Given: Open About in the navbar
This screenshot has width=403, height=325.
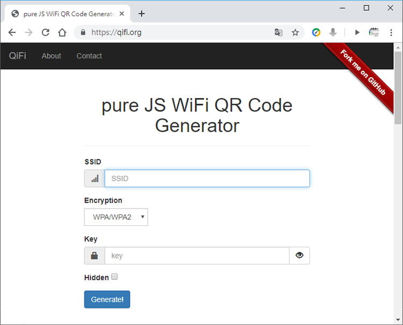Looking at the screenshot, I should click(52, 56).
